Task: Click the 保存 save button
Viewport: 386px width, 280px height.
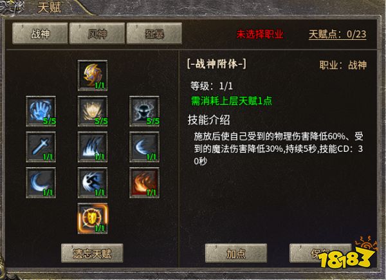Action: 320,253
